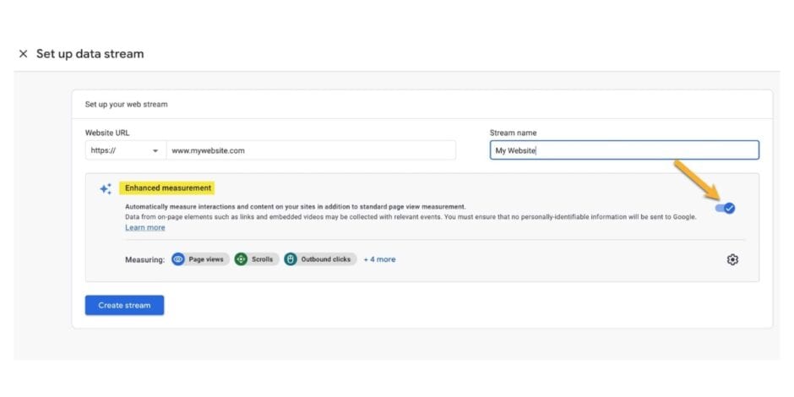Click the Page views eye icon
The height and width of the screenshot is (397, 794).
pos(178,259)
